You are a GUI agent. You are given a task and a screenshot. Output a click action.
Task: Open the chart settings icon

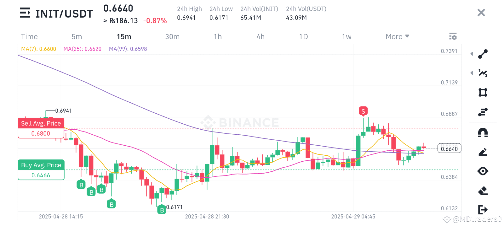coord(453,36)
